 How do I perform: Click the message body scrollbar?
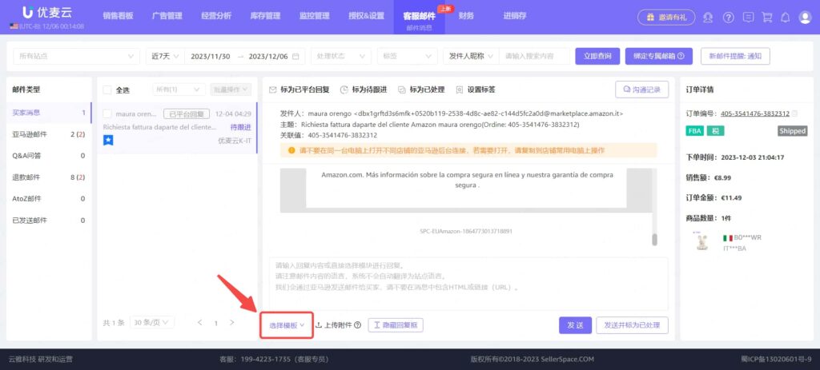point(654,239)
